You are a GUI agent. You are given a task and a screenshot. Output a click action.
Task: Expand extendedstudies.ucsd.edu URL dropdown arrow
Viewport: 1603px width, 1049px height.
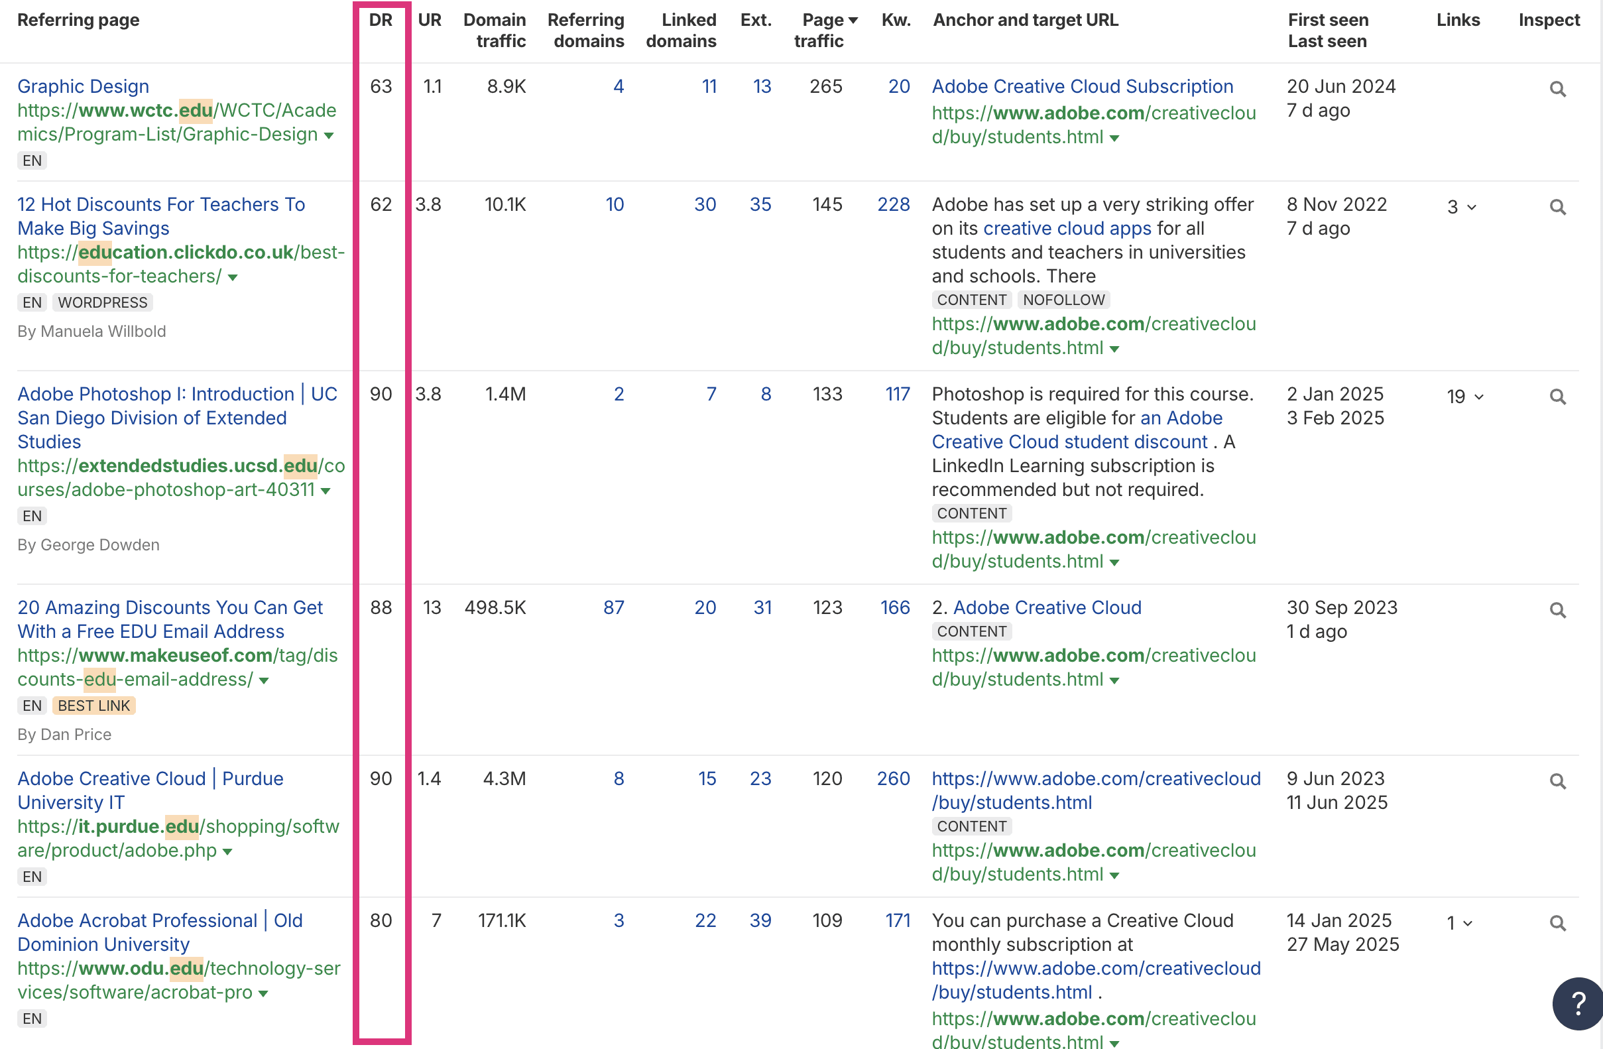tap(326, 491)
